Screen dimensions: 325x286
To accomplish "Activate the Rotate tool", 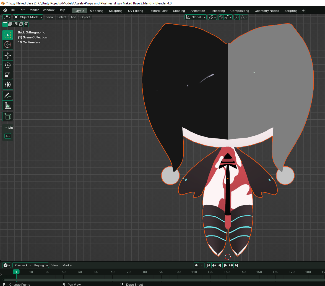I will (x=7, y=65).
